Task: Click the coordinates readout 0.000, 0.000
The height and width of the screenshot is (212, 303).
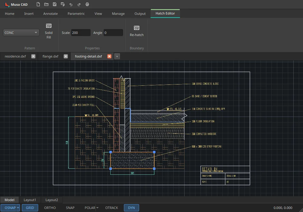Action: (x=283, y=208)
